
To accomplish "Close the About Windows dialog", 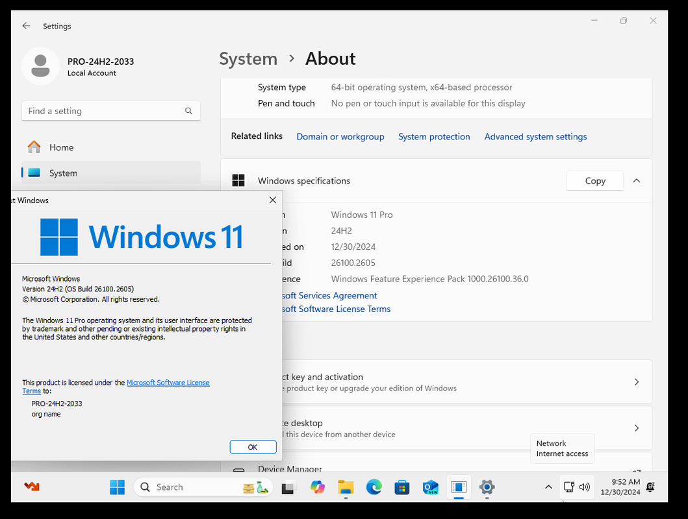I will point(272,200).
